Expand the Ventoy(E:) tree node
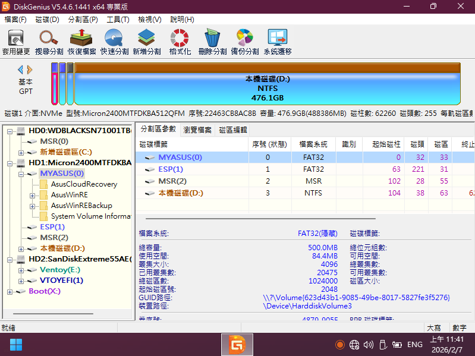 point(21,270)
